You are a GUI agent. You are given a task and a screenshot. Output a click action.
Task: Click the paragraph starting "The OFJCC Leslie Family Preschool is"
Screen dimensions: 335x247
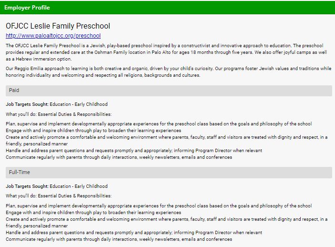[x=167, y=52]
